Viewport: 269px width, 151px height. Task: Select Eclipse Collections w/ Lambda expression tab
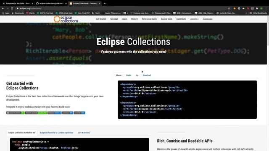click(x=57, y=133)
